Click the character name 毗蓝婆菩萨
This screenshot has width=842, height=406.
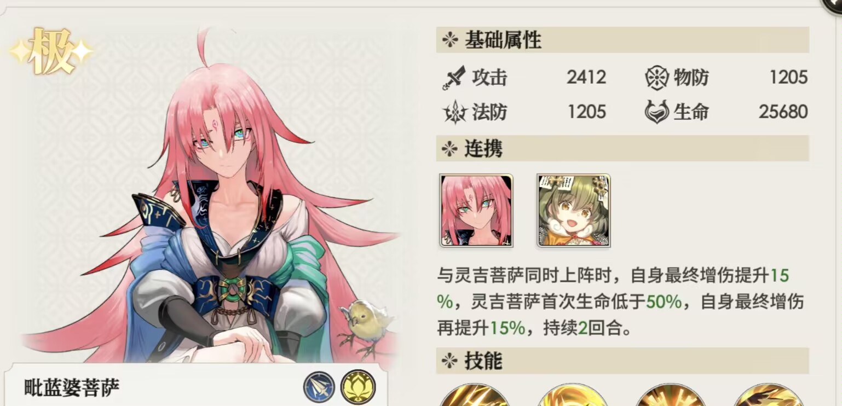click(72, 388)
